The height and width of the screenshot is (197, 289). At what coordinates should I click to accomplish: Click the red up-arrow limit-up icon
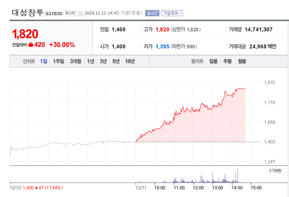pos(31,45)
